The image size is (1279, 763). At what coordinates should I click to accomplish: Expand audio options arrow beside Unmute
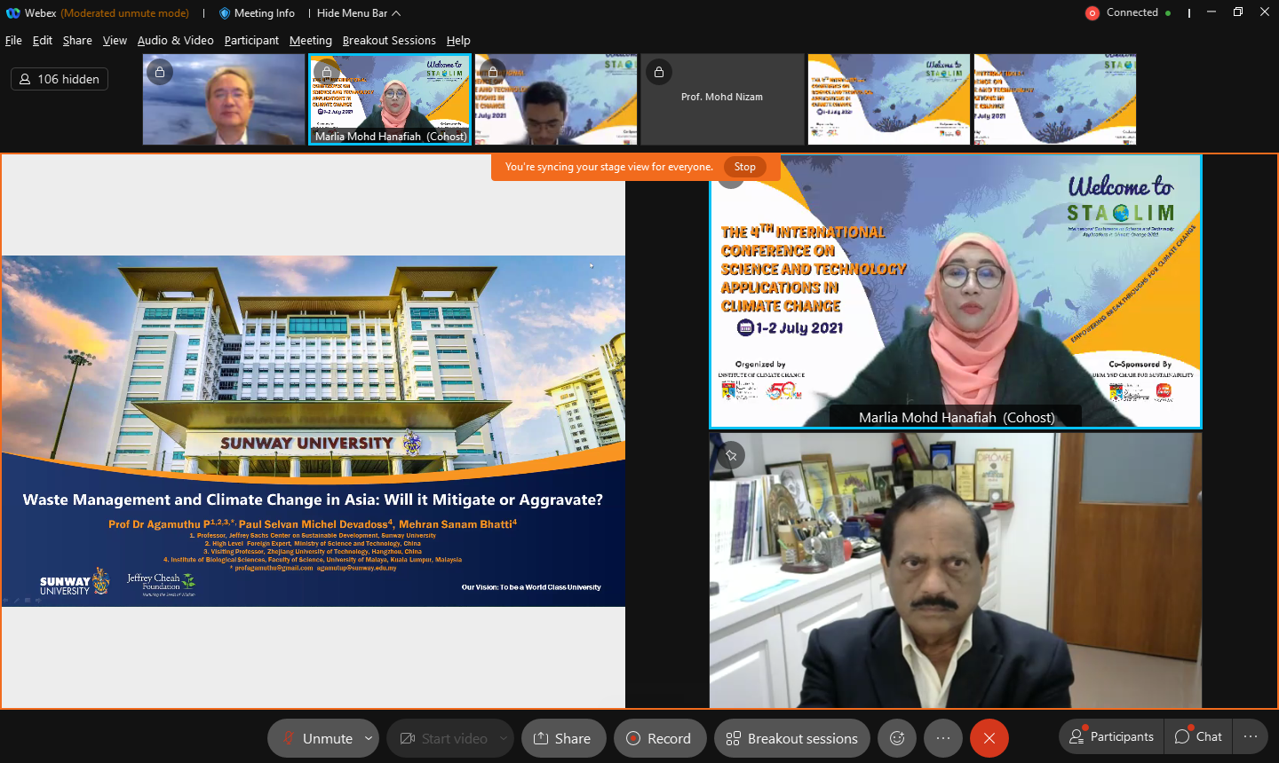(x=369, y=738)
